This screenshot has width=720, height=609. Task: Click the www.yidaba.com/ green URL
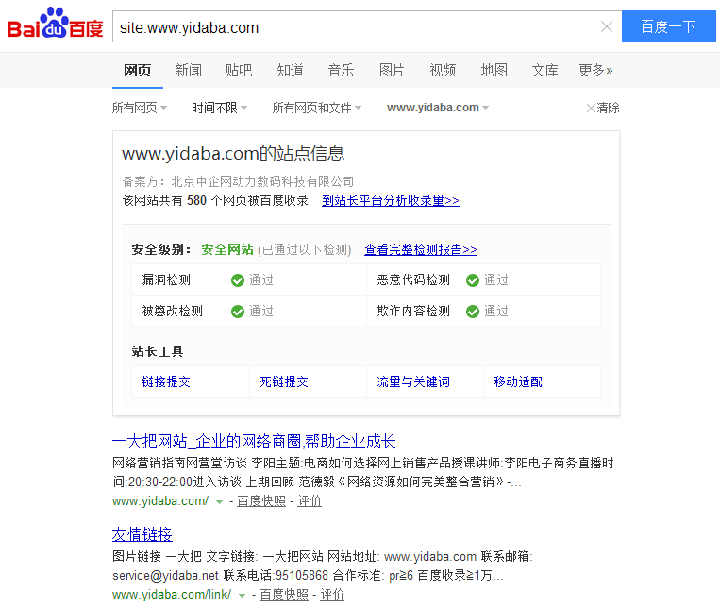pos(160,501)
